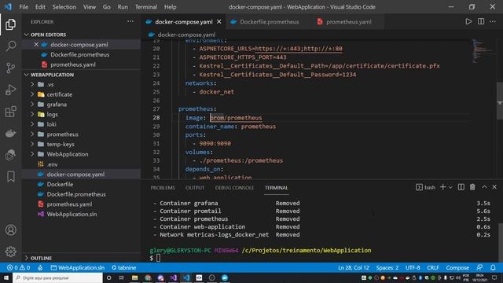This screenshot has height=283, width=503.
Task: Click the Windows Start button
Action: (x=6, y=277)
